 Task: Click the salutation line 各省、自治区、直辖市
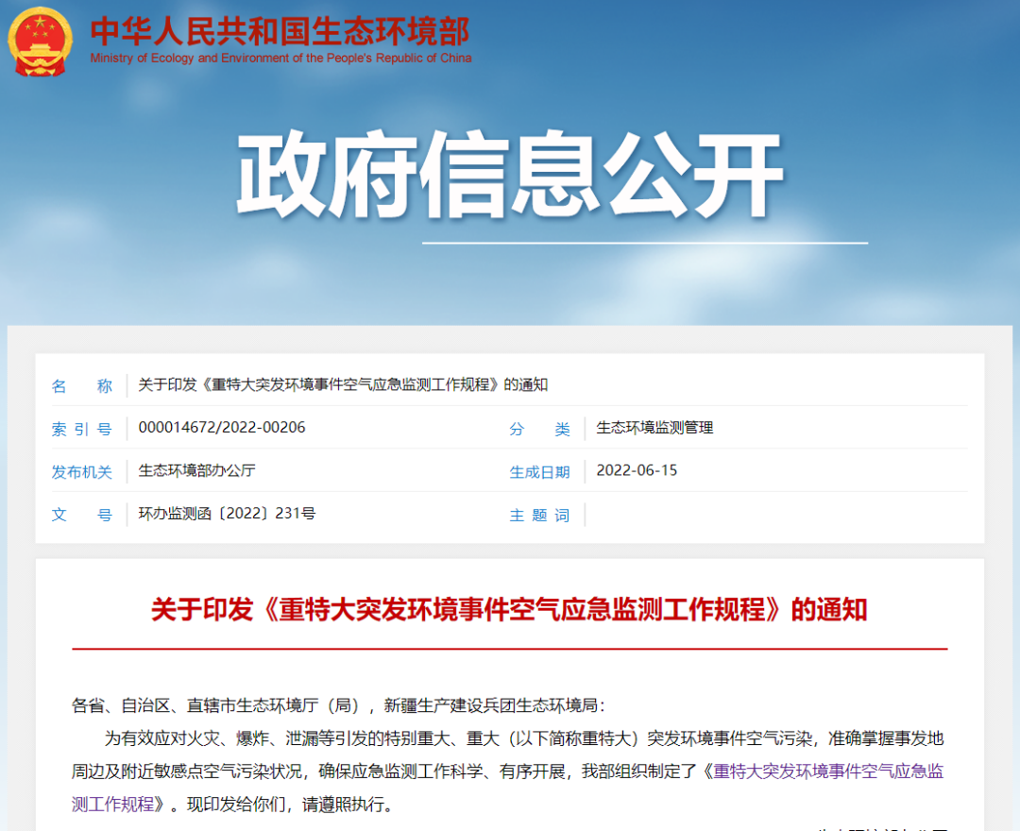(338, 705)
